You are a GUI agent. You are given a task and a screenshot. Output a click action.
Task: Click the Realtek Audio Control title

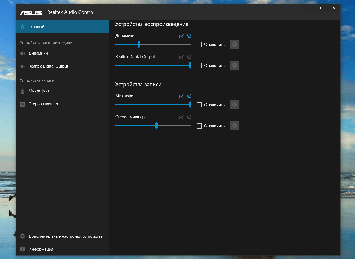pyautogui.click(x=71, y=12)
